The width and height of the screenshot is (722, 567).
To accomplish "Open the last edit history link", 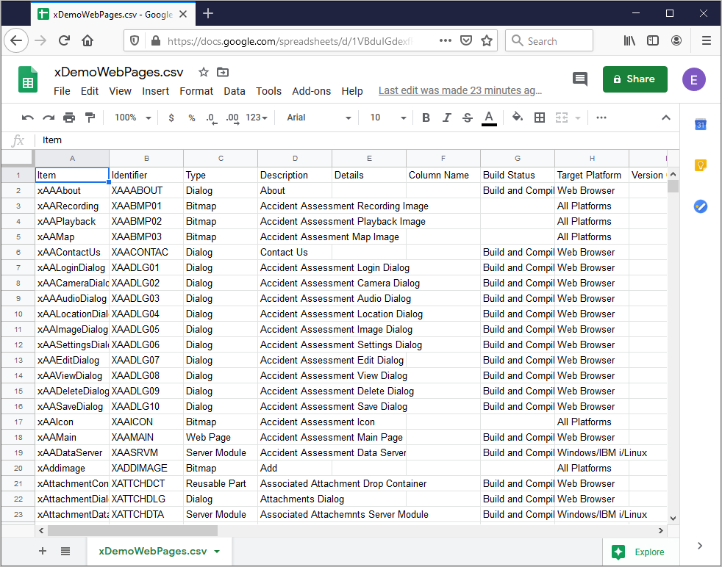I will 460,91.
